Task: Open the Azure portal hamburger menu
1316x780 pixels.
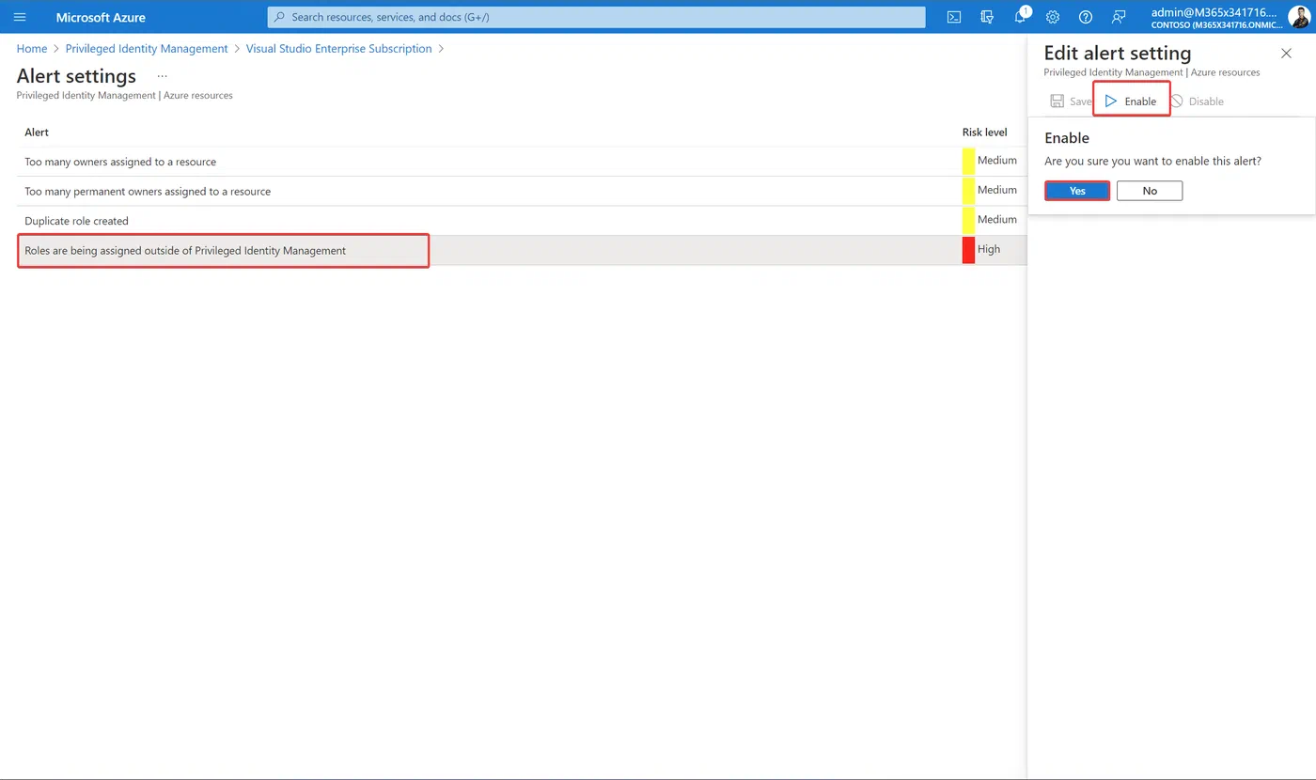Action: pyautogui.click(x=20, y=17)
